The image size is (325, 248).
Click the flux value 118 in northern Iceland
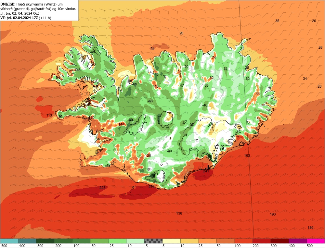click(x=156, y=86)
